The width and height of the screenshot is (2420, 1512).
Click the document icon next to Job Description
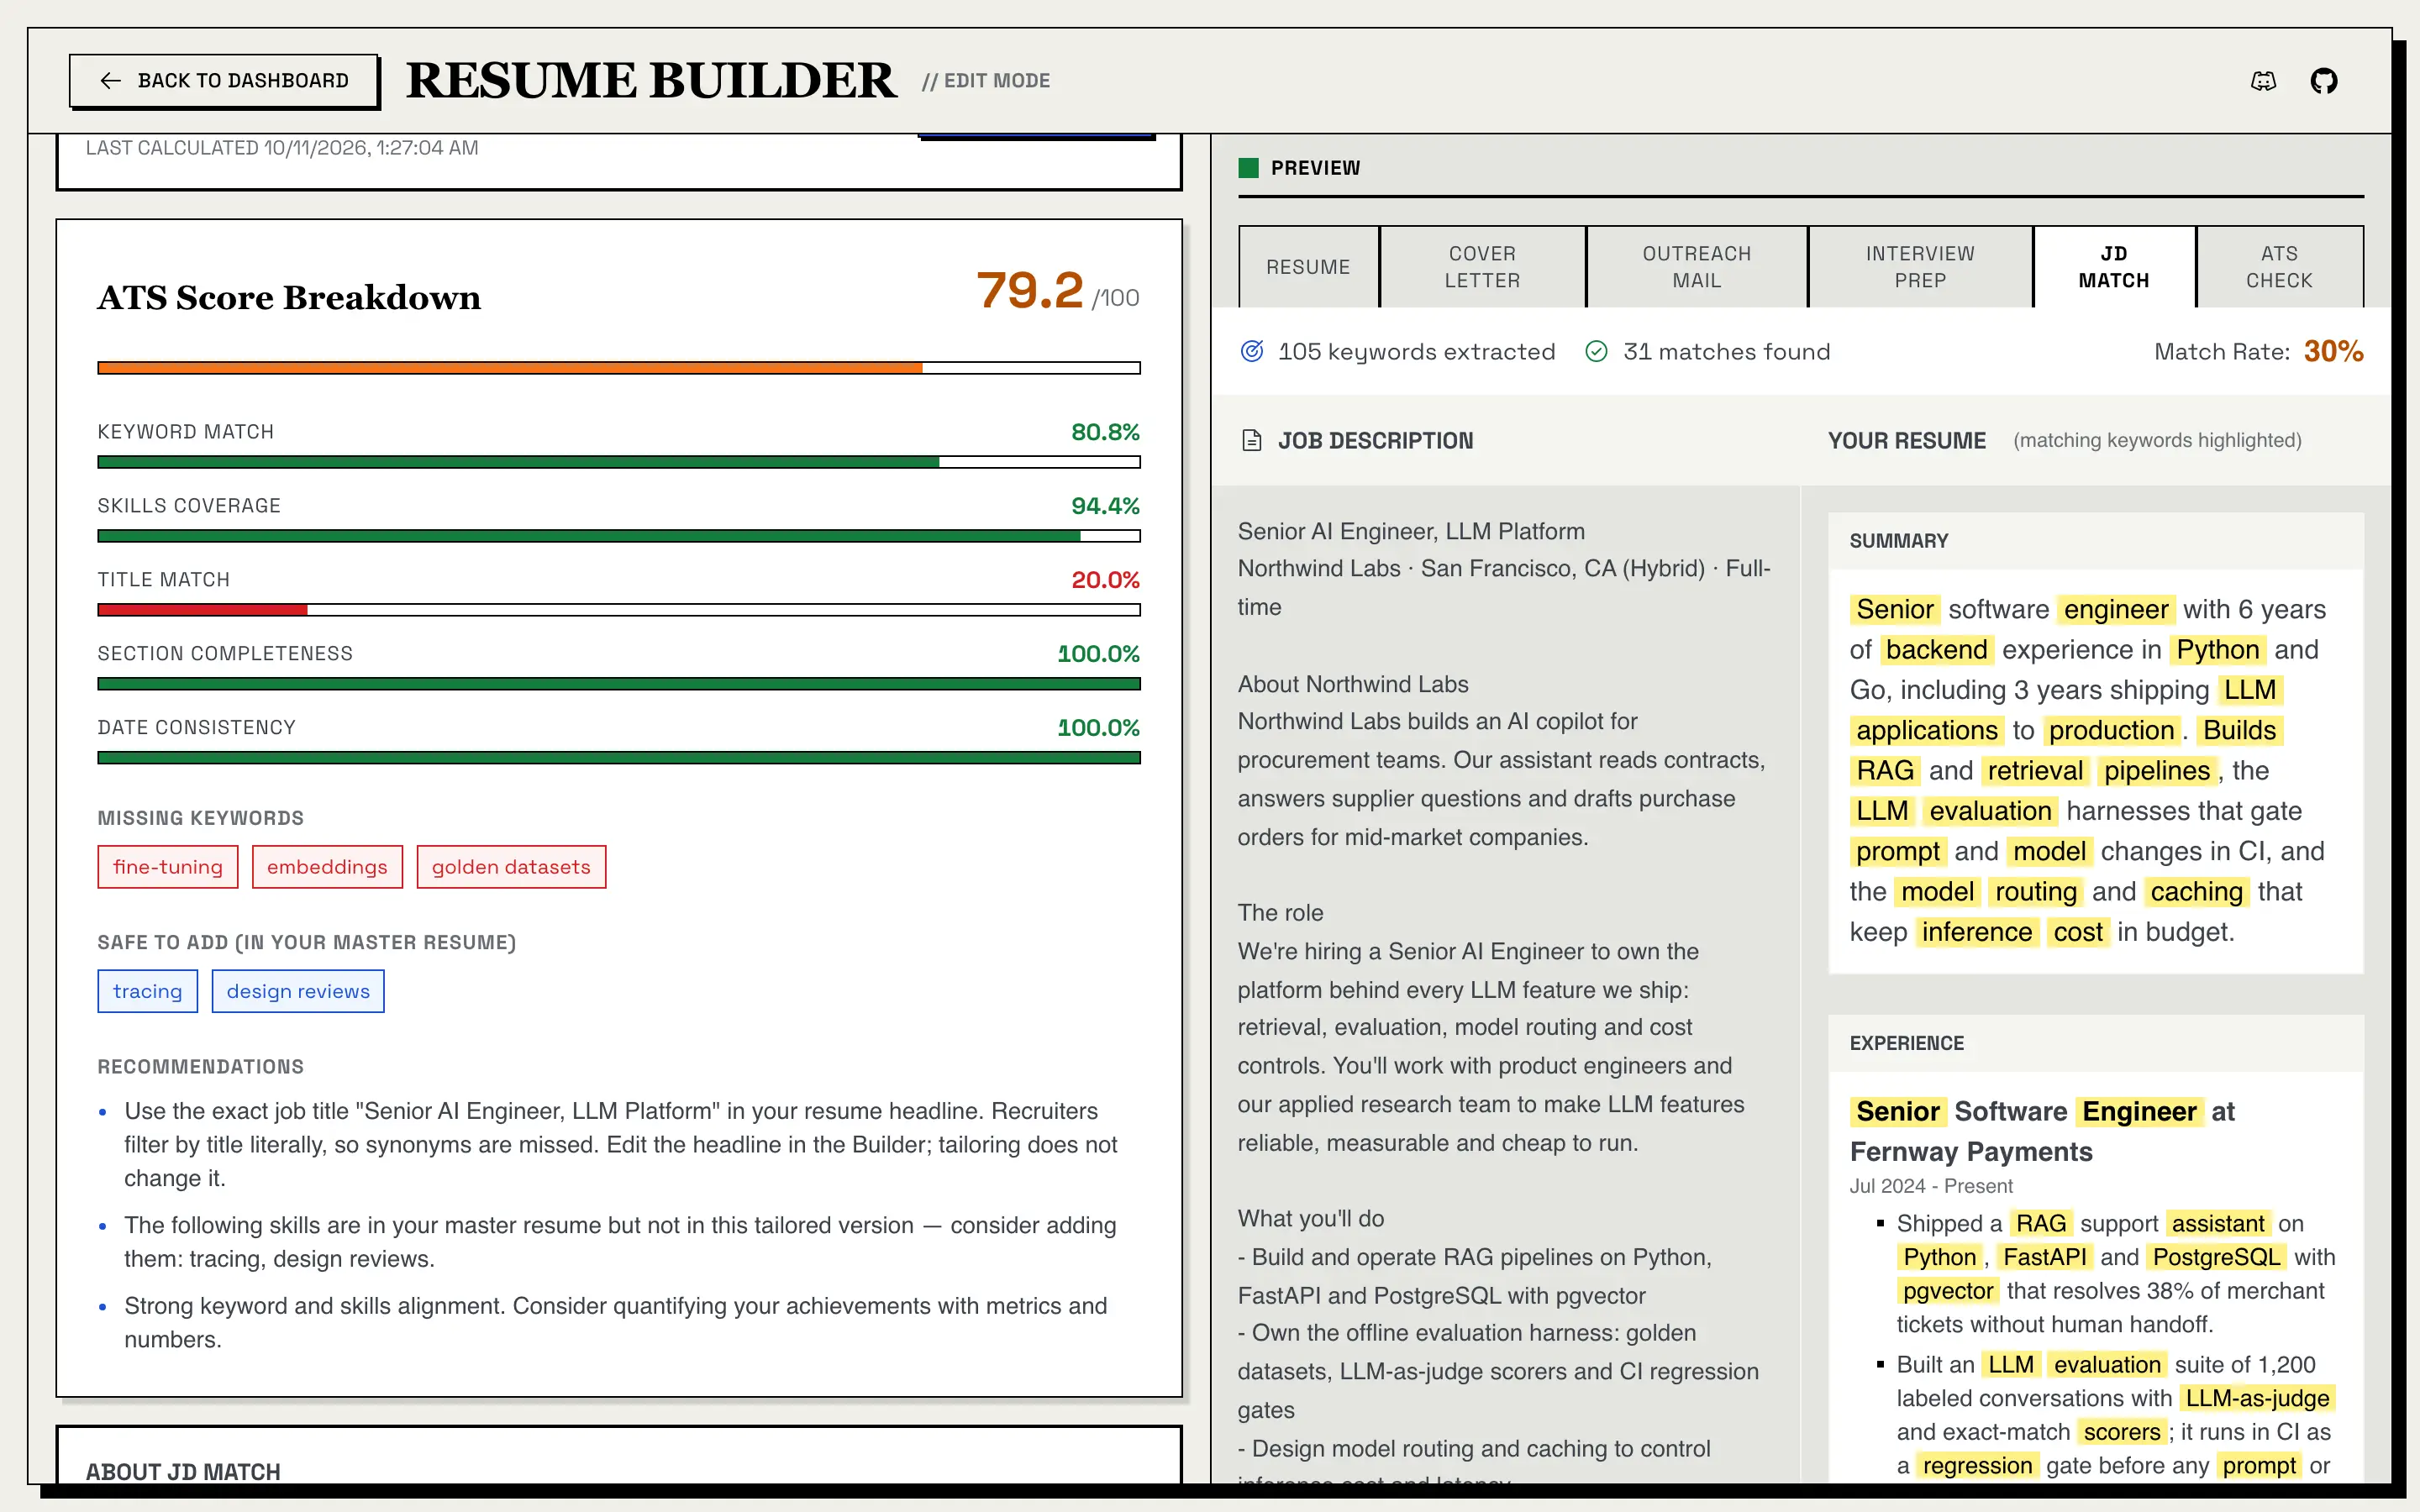coord(1251,440)
